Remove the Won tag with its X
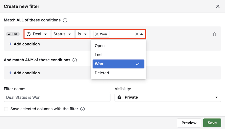The image size is (225, 129). [97, 34]
